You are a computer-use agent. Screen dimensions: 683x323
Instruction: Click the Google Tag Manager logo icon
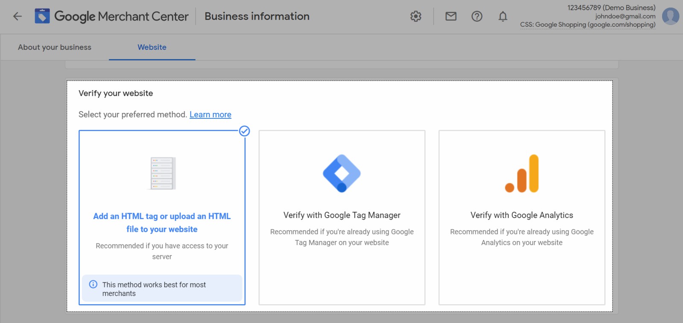click(342, 173)
